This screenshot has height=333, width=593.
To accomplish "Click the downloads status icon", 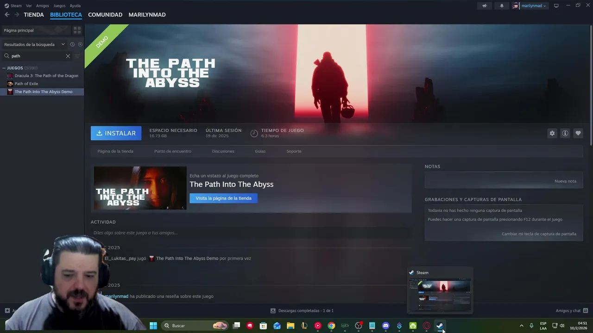I will click(273, 311).
